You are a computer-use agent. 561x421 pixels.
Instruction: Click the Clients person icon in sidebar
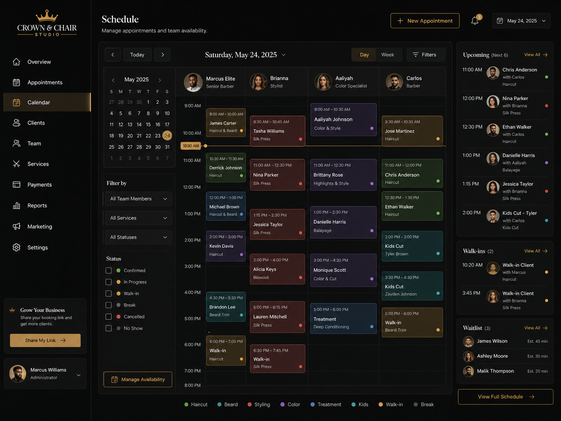click(16, 123)
